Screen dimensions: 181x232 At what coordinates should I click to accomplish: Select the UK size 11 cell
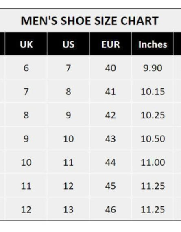point(26,186)
